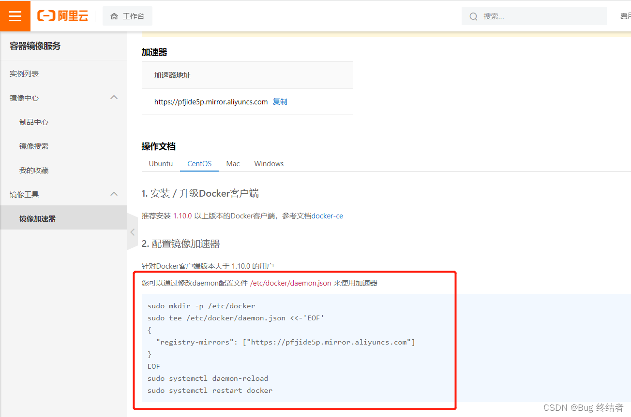Open the 工作台 workbench button
631x417 pixels.
tap(127, 16)
